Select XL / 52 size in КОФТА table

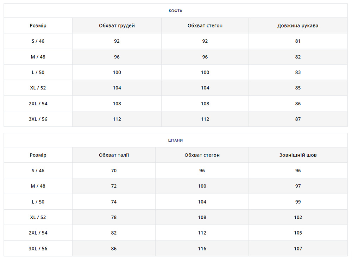coord(38,88)
